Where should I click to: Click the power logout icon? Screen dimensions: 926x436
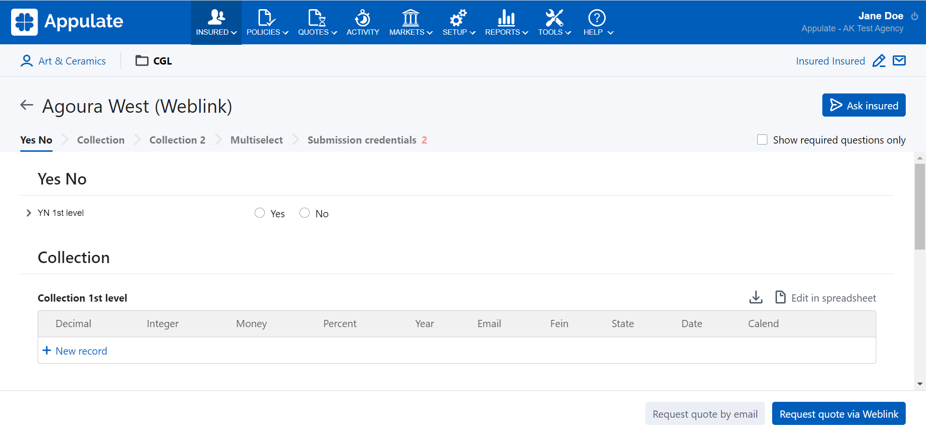914,16
